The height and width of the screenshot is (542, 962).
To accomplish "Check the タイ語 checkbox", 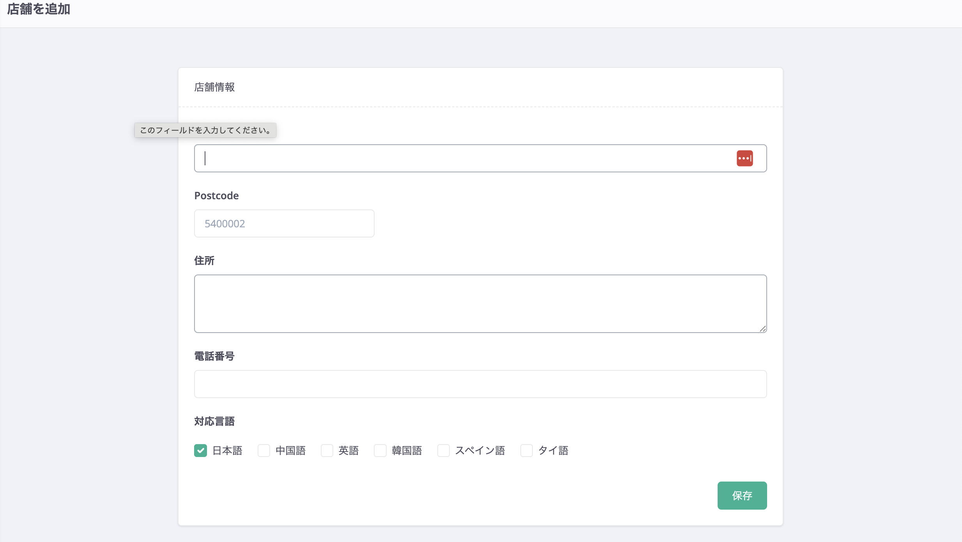I will 527,450.
